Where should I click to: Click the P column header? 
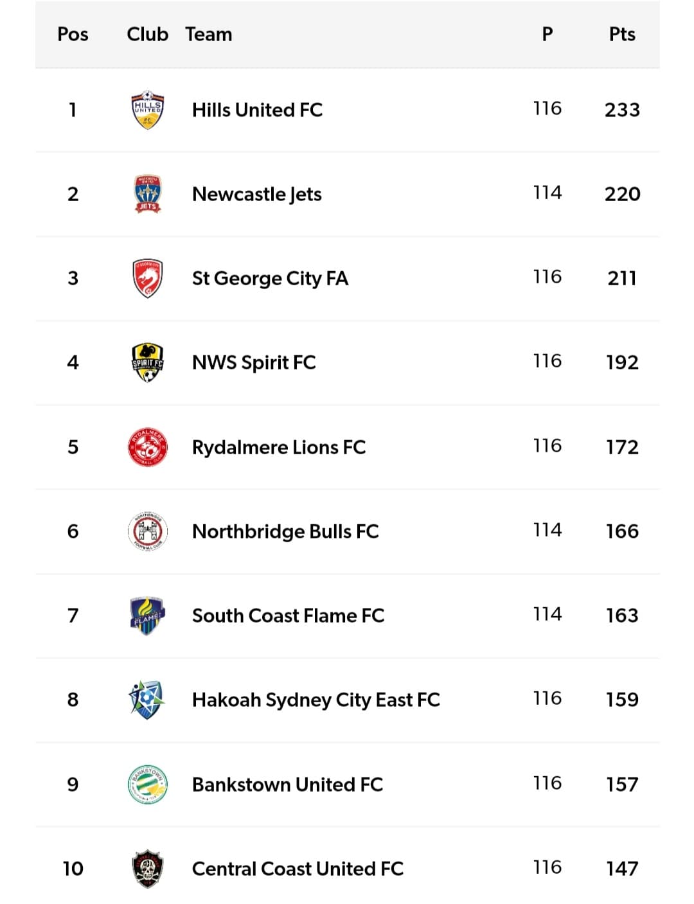click(x=547, y=34)
